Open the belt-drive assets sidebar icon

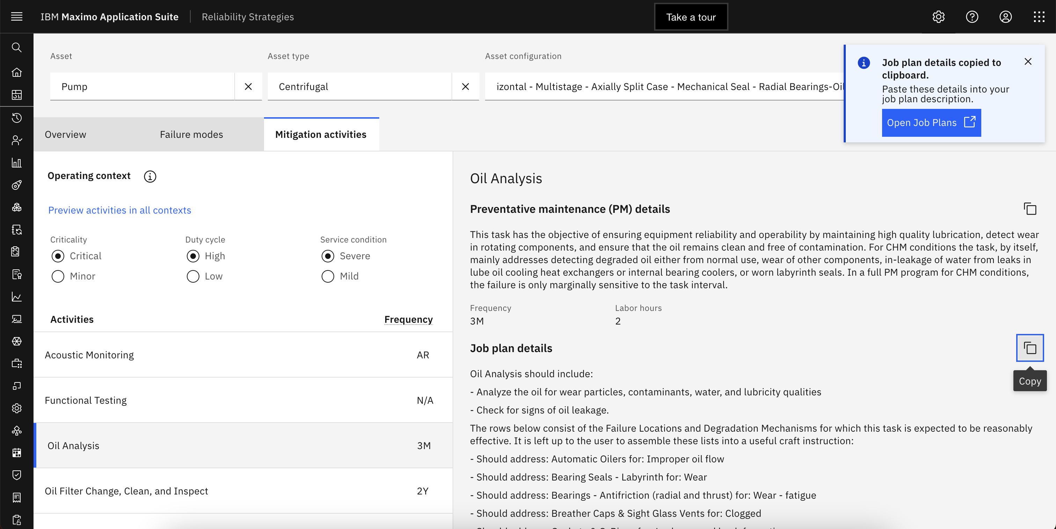point(16,185)
